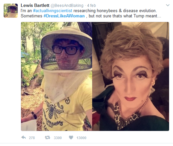Click the reply arrow icon

(24, 137)
